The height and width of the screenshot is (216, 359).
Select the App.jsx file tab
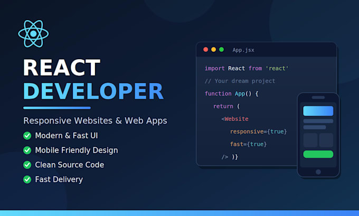(243, 50)
